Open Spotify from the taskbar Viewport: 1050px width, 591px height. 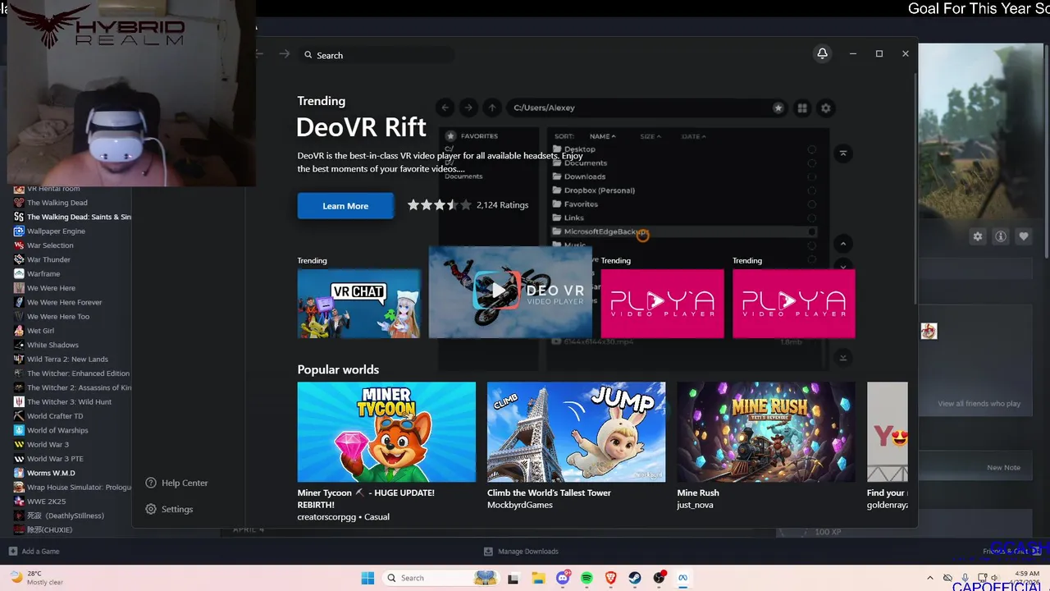(x=587, y=578)
